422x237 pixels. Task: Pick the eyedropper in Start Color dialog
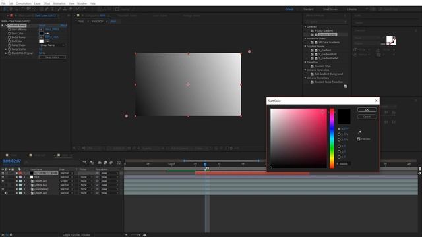[x=359, y=132]
